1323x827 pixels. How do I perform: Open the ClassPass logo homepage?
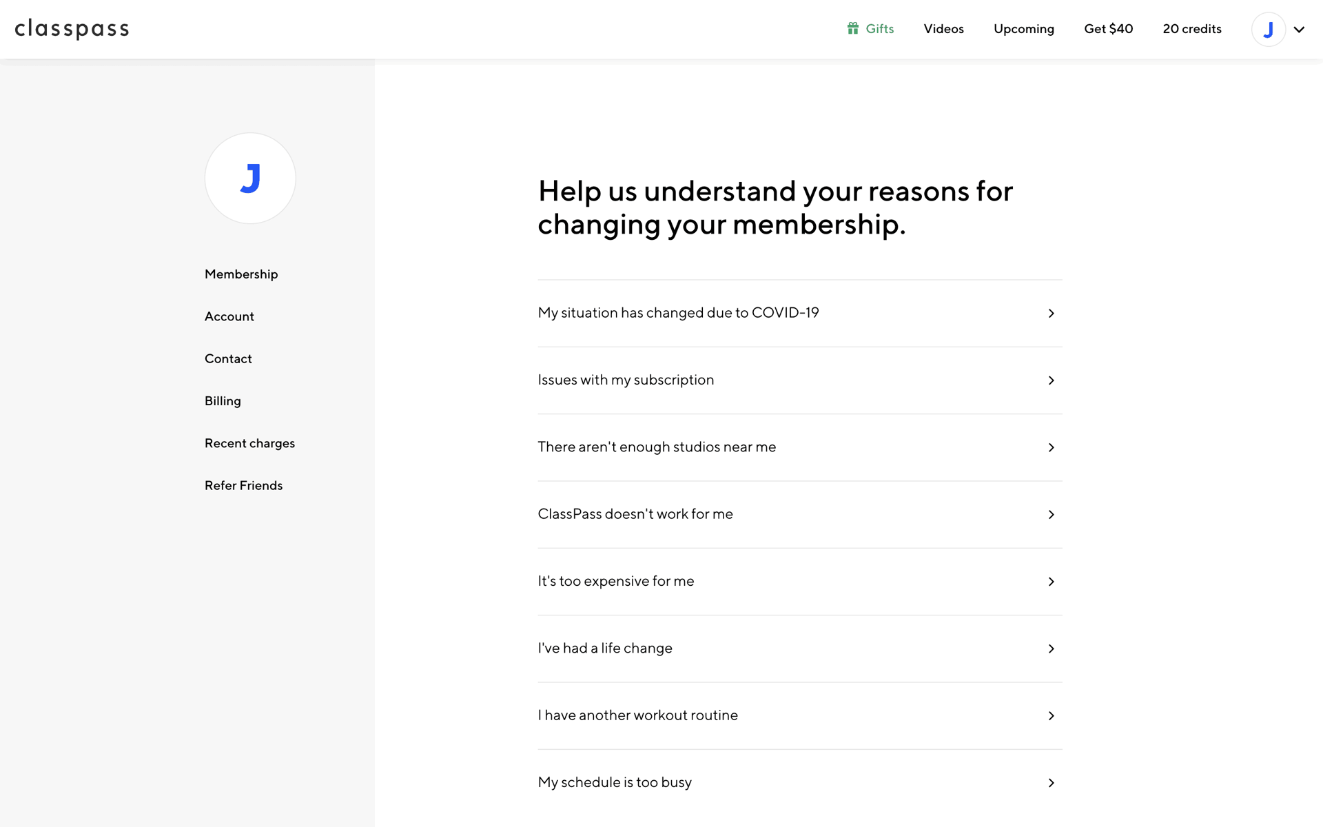point(72,29)
